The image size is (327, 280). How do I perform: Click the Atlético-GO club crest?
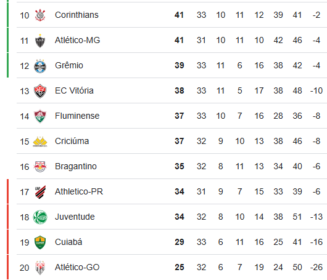pos(40,268)
